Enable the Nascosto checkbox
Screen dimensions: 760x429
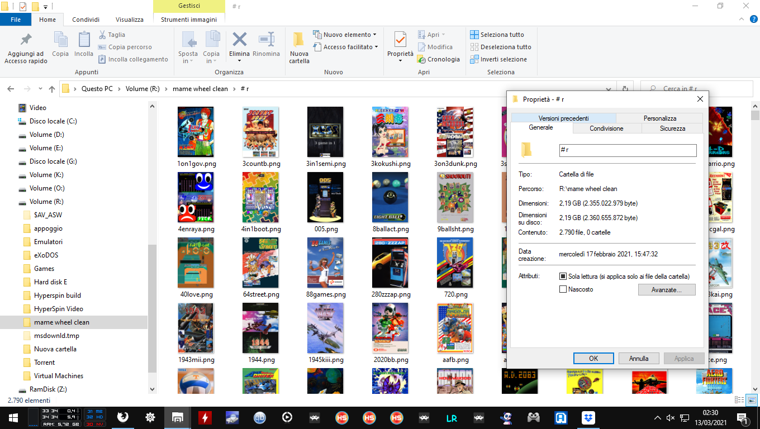coord(563,289)
